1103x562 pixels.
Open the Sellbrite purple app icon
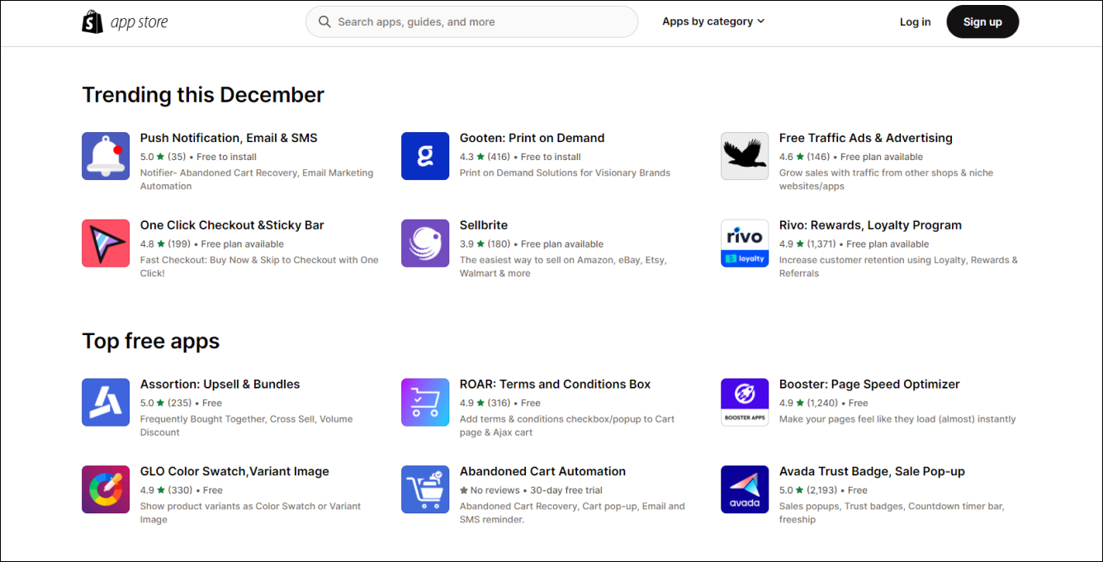[x=425, y=243]
